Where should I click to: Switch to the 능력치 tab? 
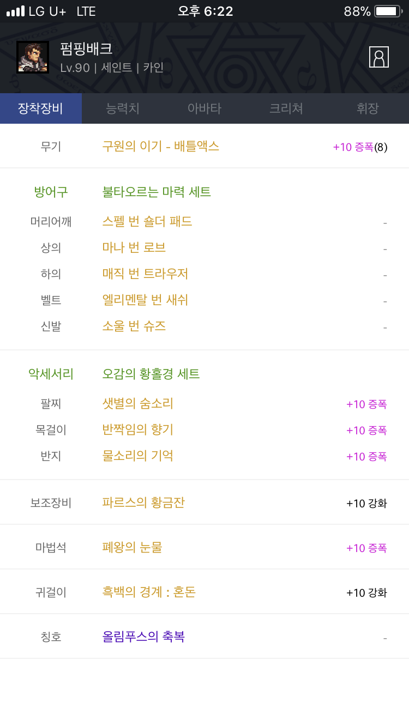123,108
